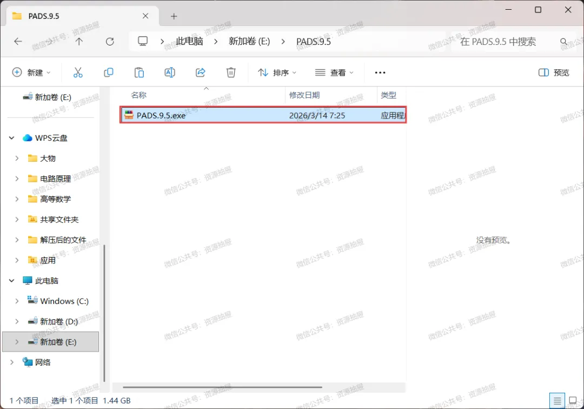
Task: Collapse the 此电脑 tree node
Action: 11,280
